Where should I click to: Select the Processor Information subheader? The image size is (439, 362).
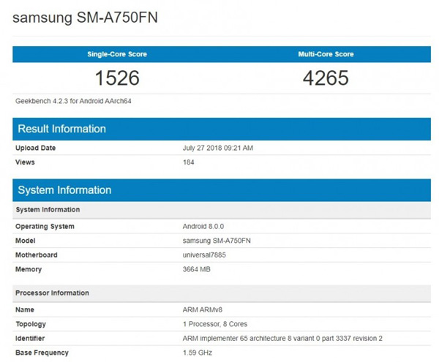222,293
